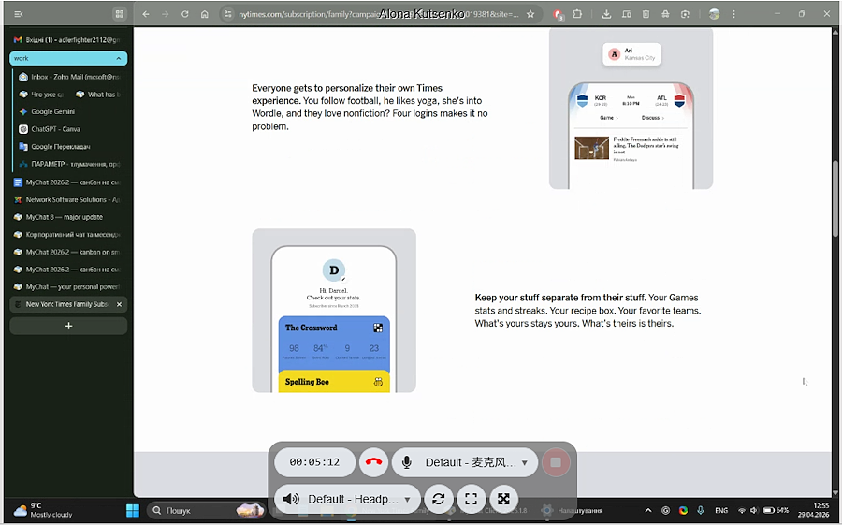Image resolution: width=842 pixels, height=525 pixels.
Task: Switch to MyChat 2026.2 — kanban on tab
Action: point(68,252)
